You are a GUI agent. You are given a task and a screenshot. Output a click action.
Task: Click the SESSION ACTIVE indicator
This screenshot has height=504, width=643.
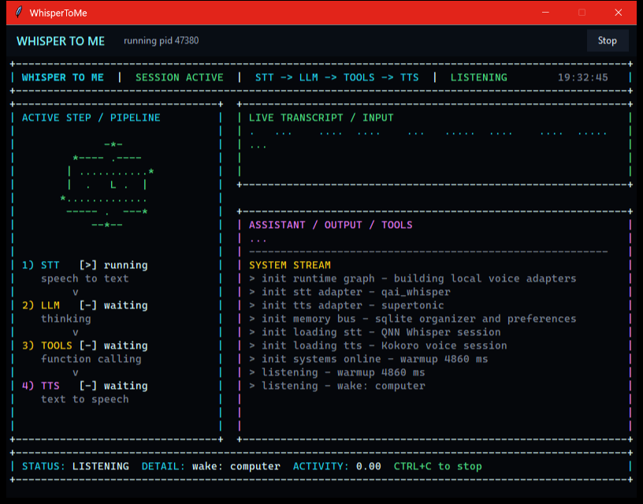(x=179, y=77)
